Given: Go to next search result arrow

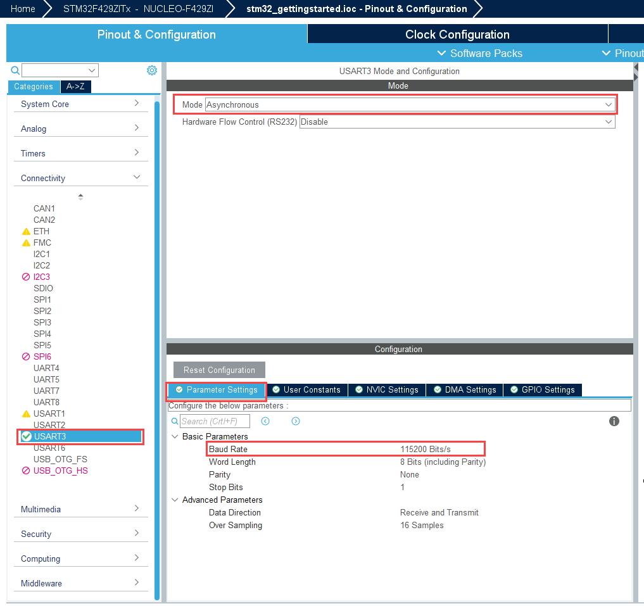Looking at the screenshot, I should click(x=296, y=421).
